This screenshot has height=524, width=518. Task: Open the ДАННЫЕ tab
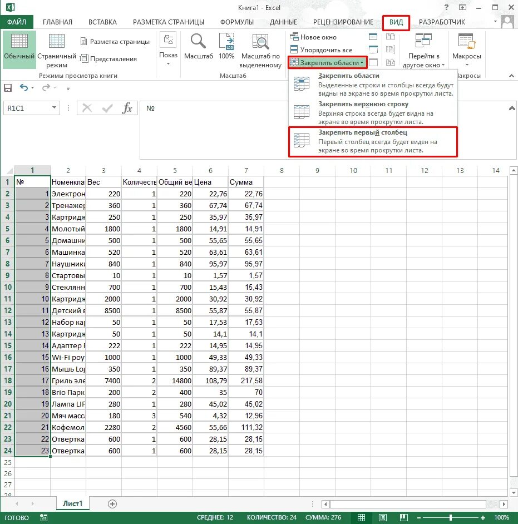pos(283,22)
